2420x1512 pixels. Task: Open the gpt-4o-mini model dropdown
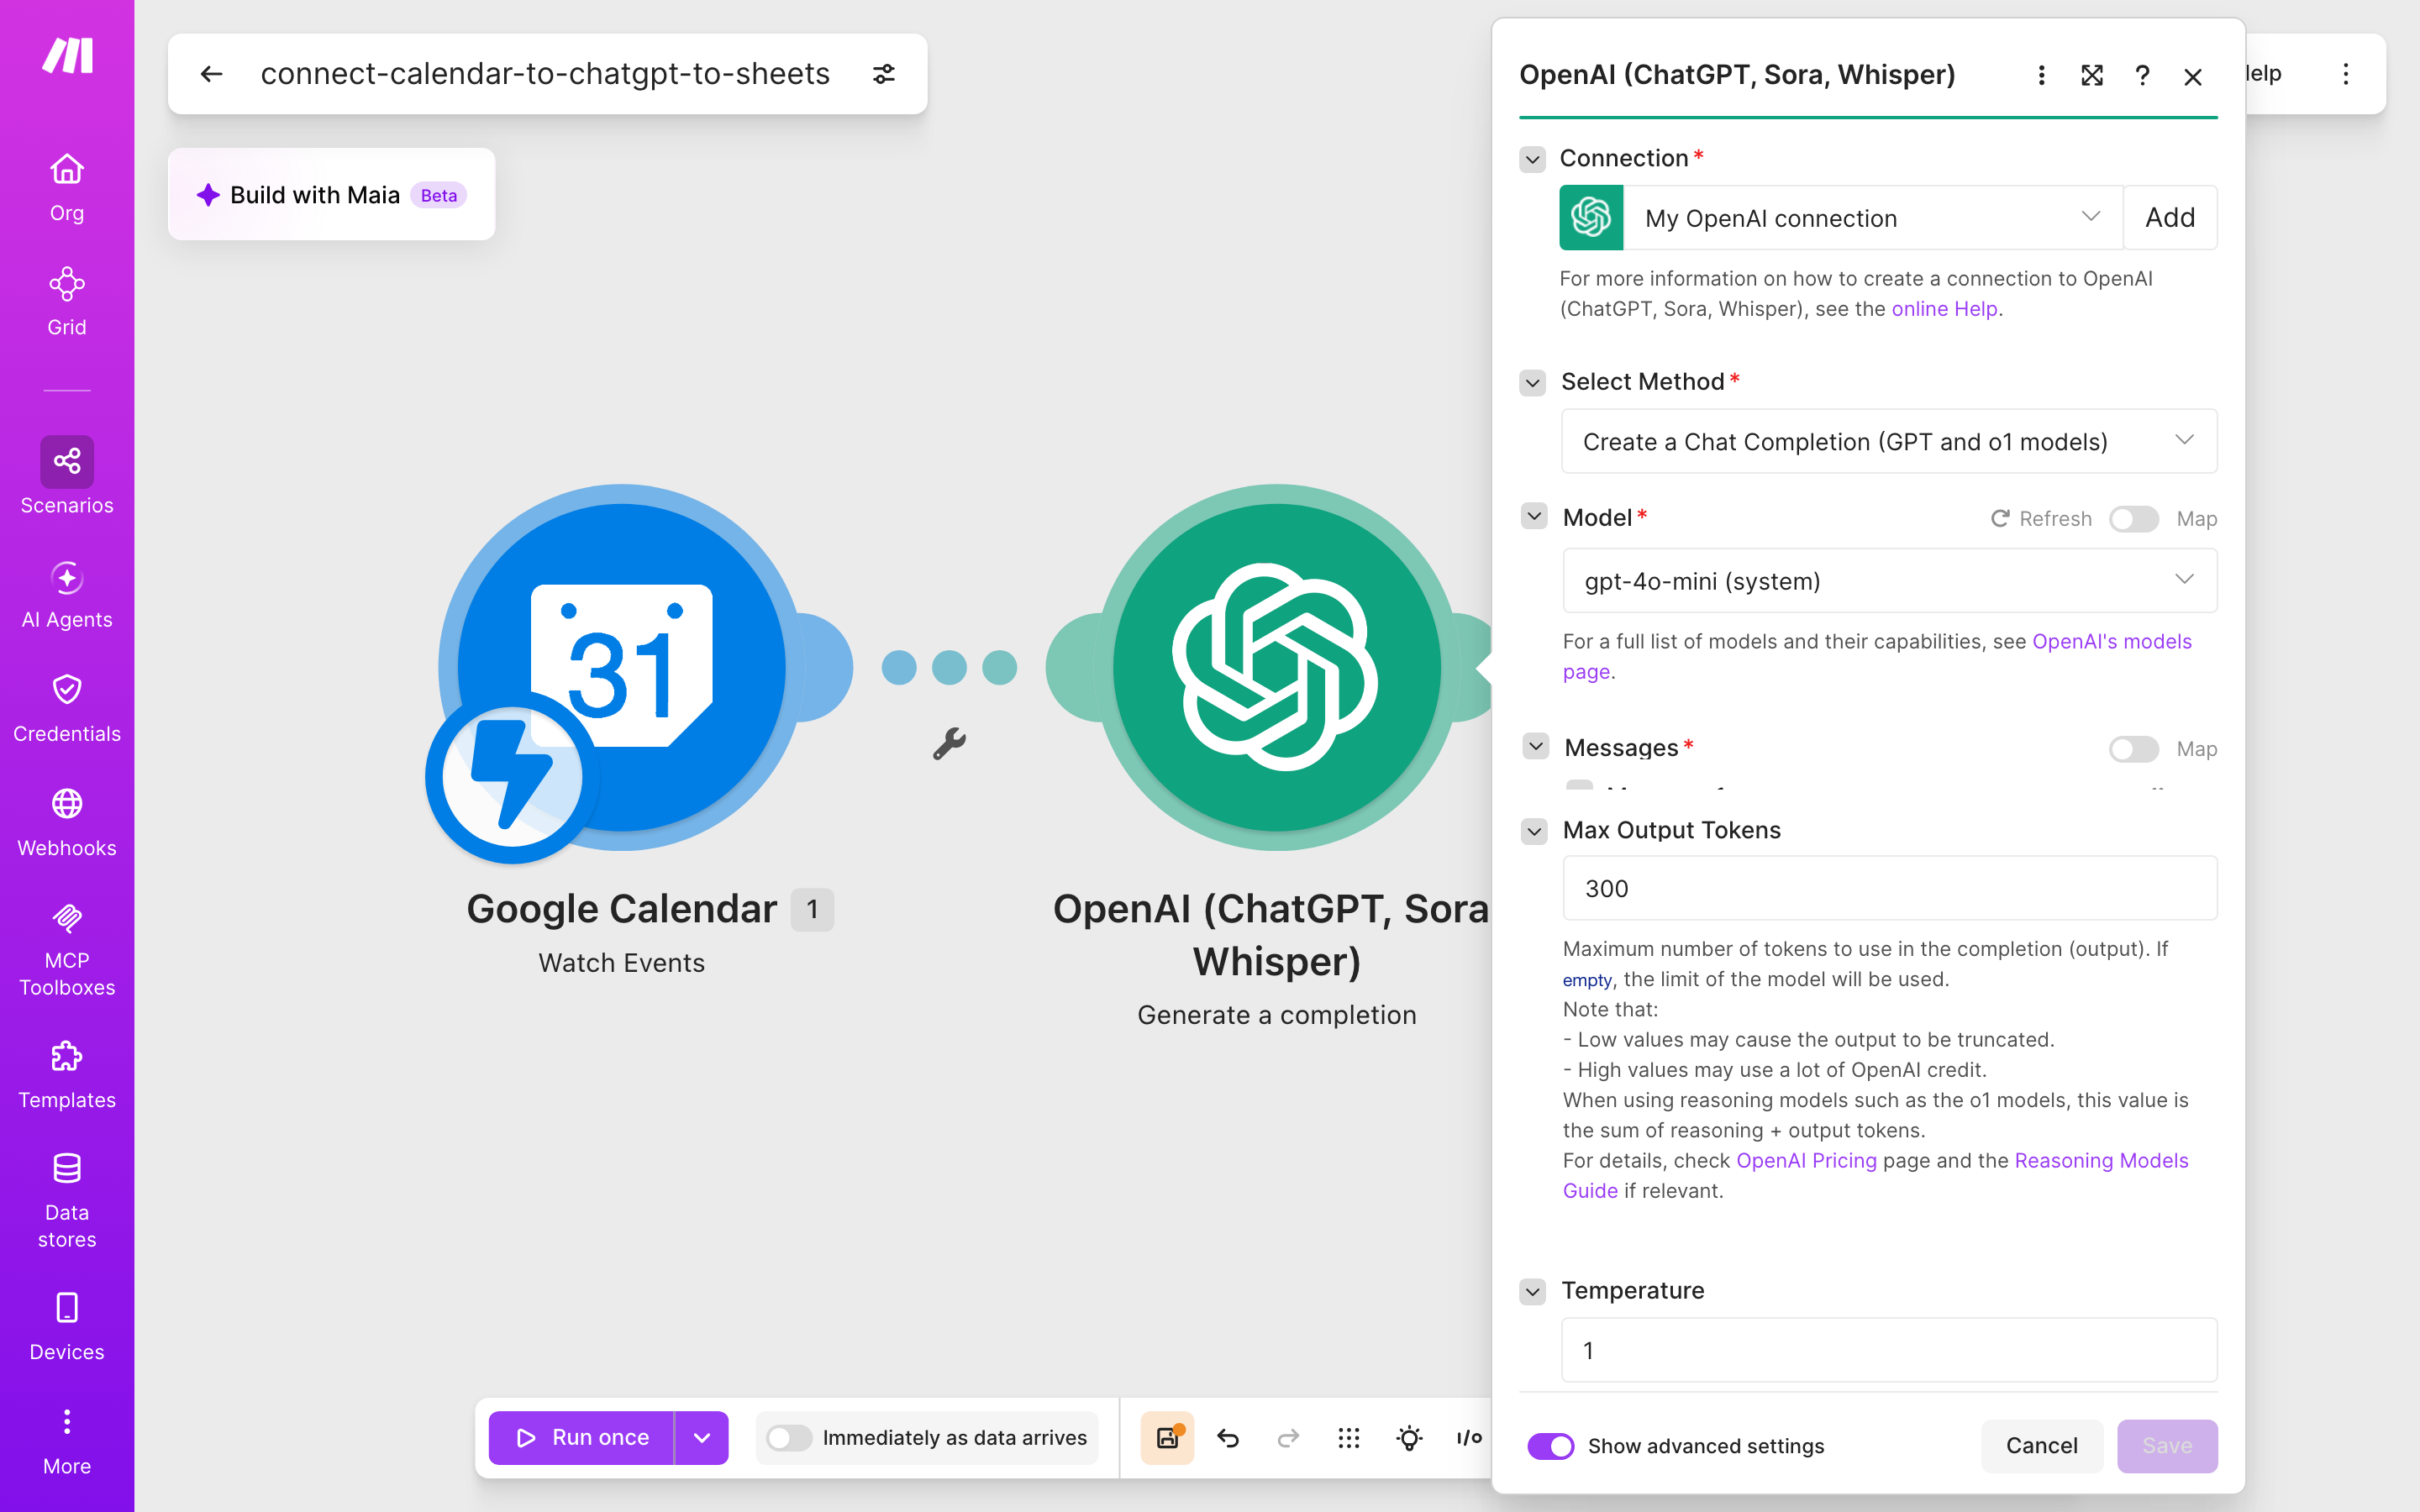click(1889, 580)
